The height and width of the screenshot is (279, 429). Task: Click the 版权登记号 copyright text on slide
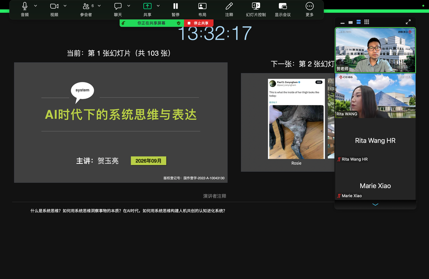(x=194, y=178)
